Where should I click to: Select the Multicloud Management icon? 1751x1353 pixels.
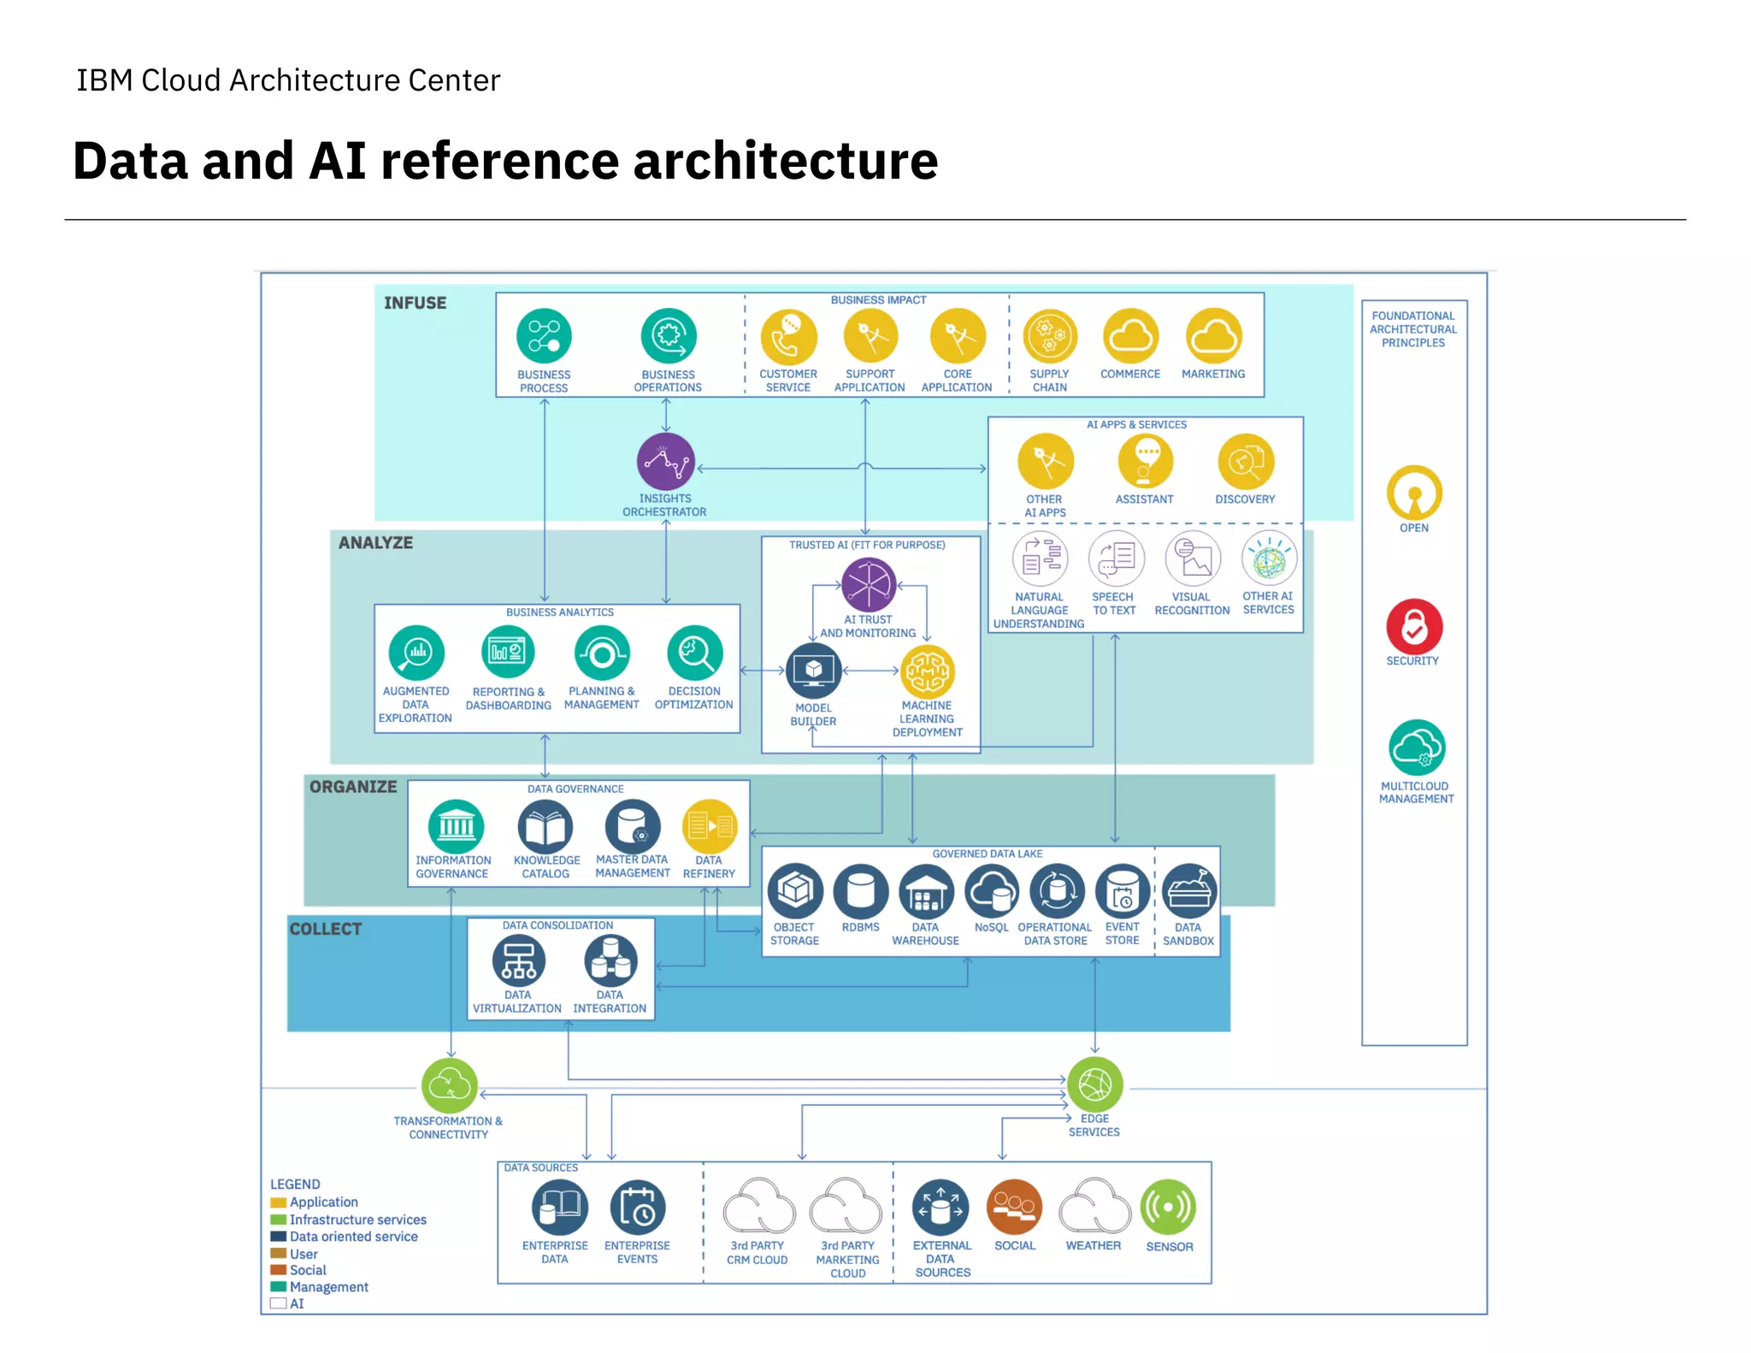click(1416, 748)
